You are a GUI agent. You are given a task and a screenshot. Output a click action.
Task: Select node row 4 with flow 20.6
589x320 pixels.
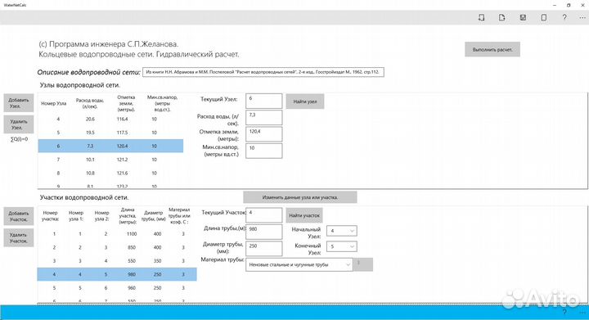(110, 119)
